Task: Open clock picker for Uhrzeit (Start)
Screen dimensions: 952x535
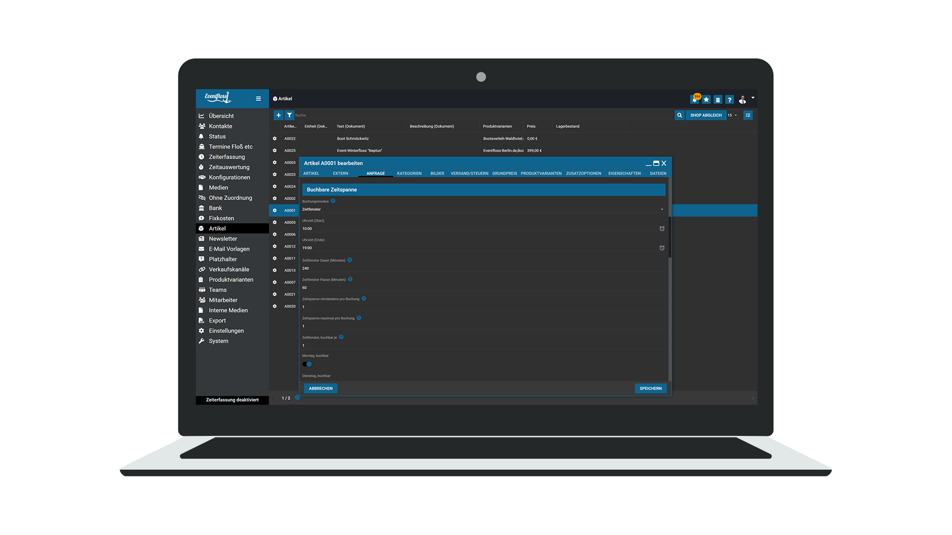Action: (662, 228)
